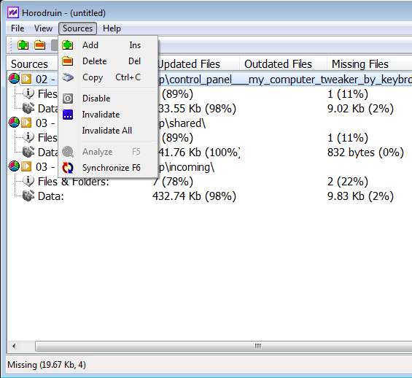412x378 pixels.
Task: Click the green Add source toolbar icon
Action: coord(23,45)
